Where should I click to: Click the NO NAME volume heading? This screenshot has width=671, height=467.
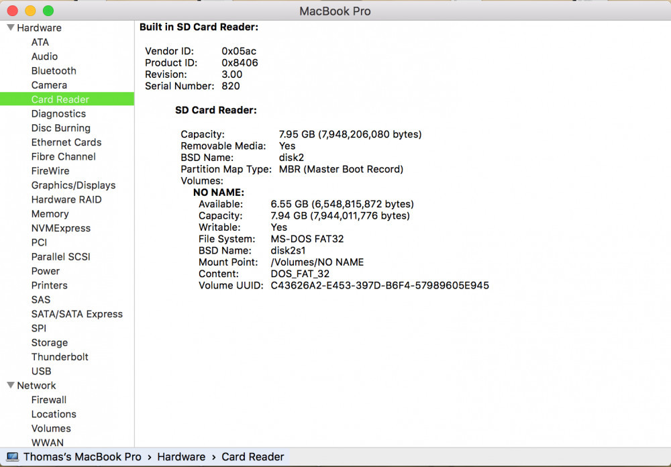pyautogui.click(x=218, y=192)
